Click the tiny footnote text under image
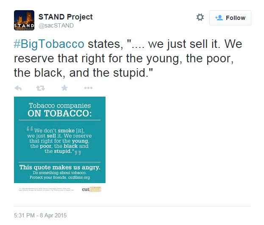 [46, 189]
